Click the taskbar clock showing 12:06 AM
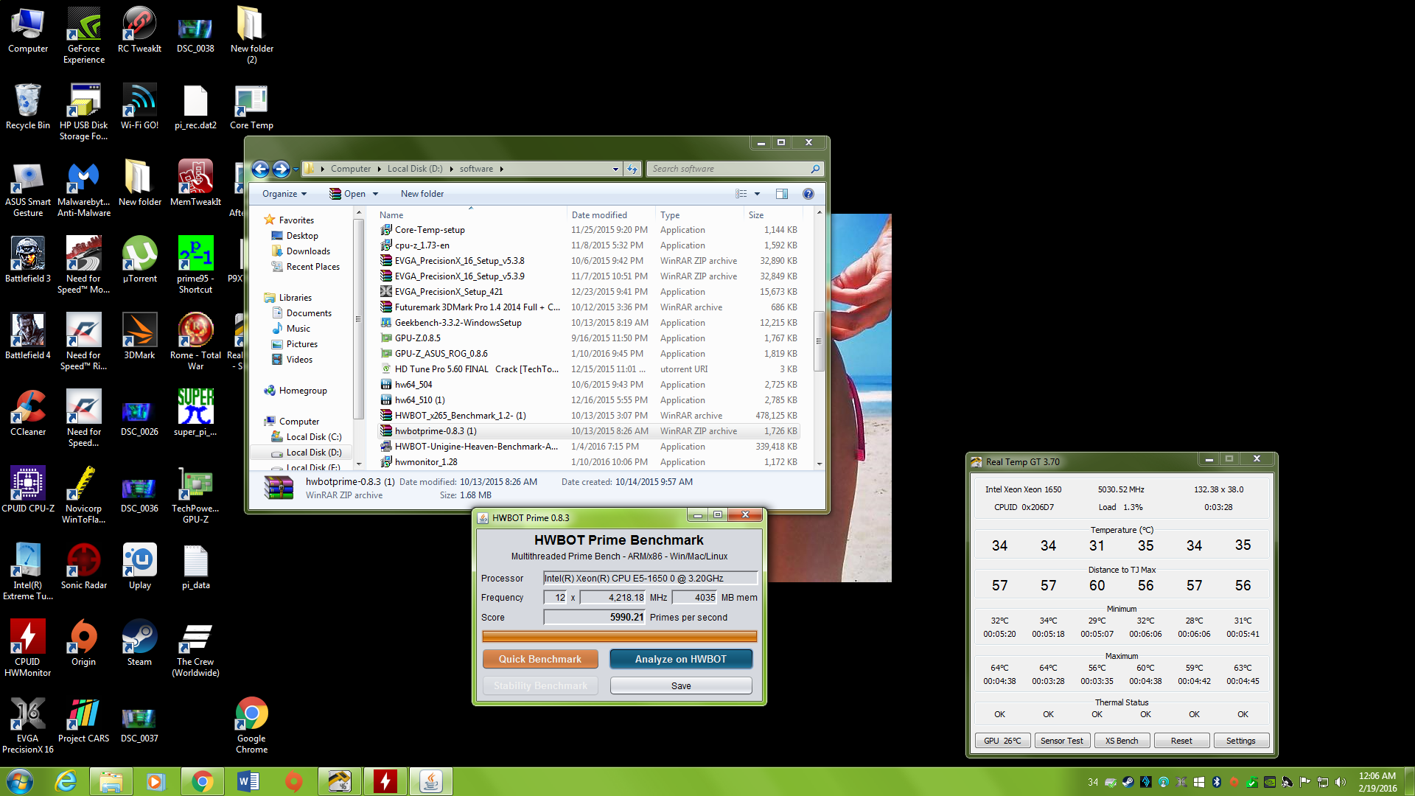The height and width of the screenshot is (796, 1415). click(x=1377, y=782)
